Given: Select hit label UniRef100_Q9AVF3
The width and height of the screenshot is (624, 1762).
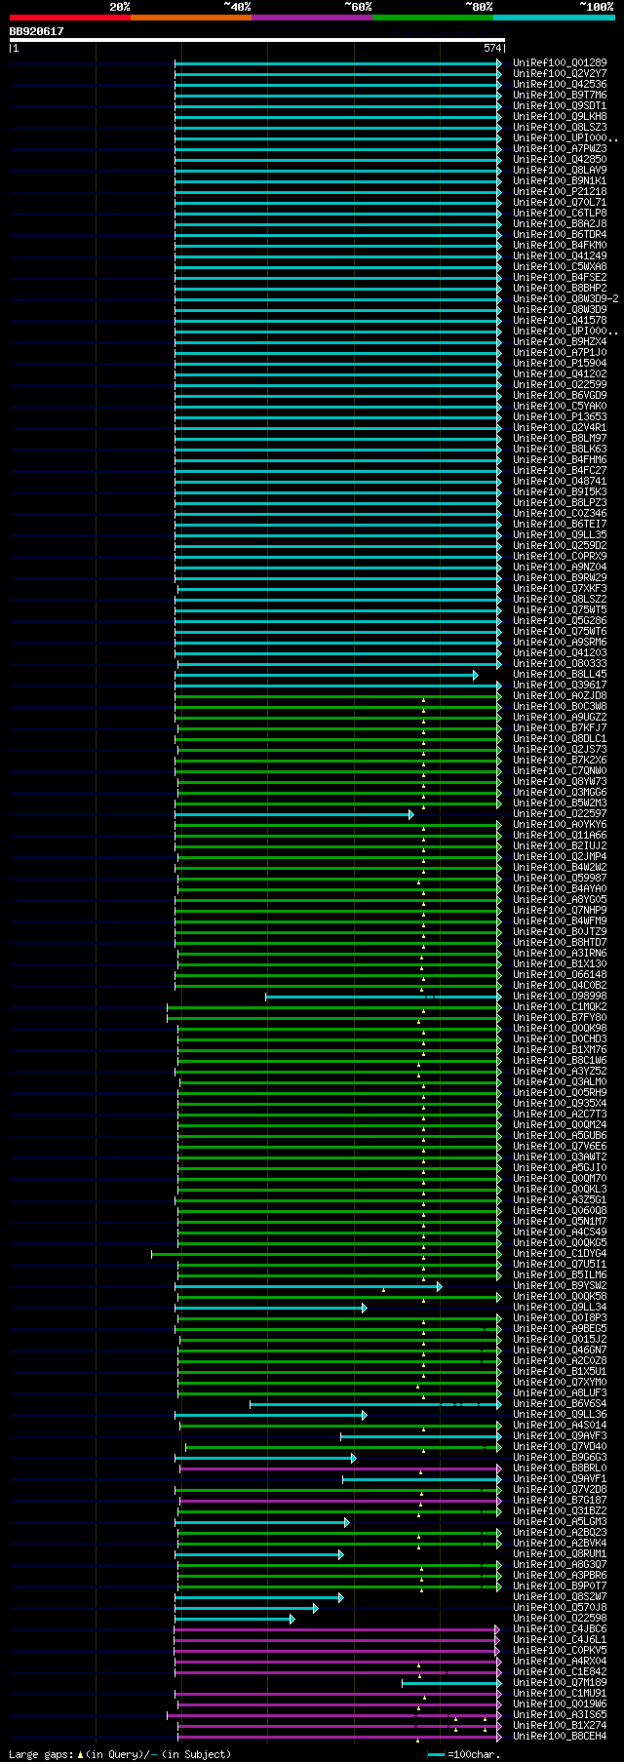Looking at the screenshot, I should click(560, 1436).
